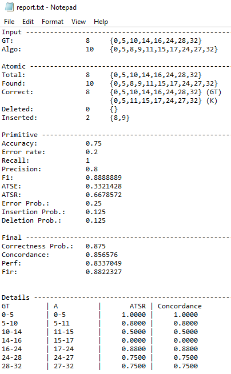Place cursor on Inserted: {8,9} set
This screenshot has width=231, height=374.
[120, 118]
